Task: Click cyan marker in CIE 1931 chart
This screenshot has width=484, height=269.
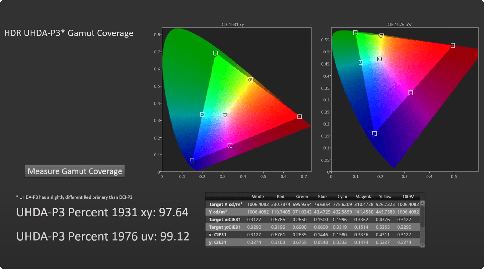Action: point(202,114)
